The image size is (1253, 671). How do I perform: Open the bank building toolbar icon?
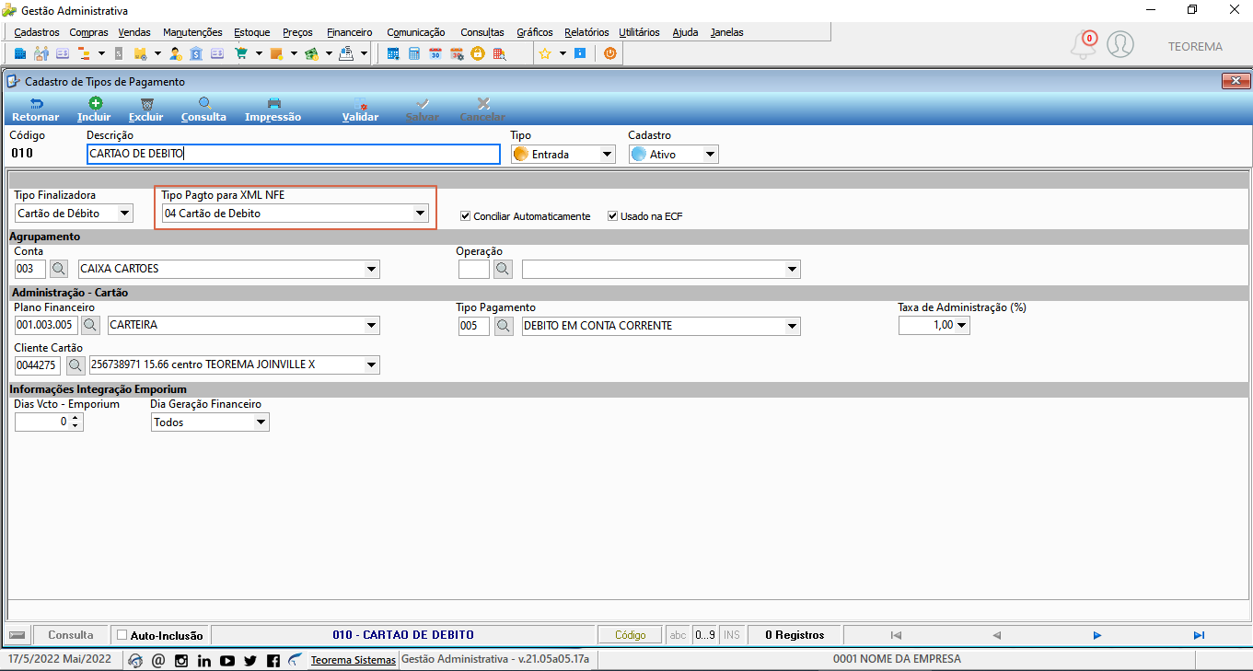coord(196,53)
